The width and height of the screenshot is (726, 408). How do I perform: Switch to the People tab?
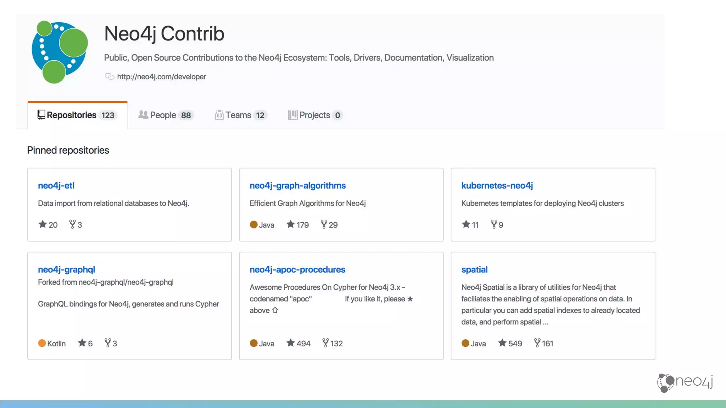click(x=166, y=115)
